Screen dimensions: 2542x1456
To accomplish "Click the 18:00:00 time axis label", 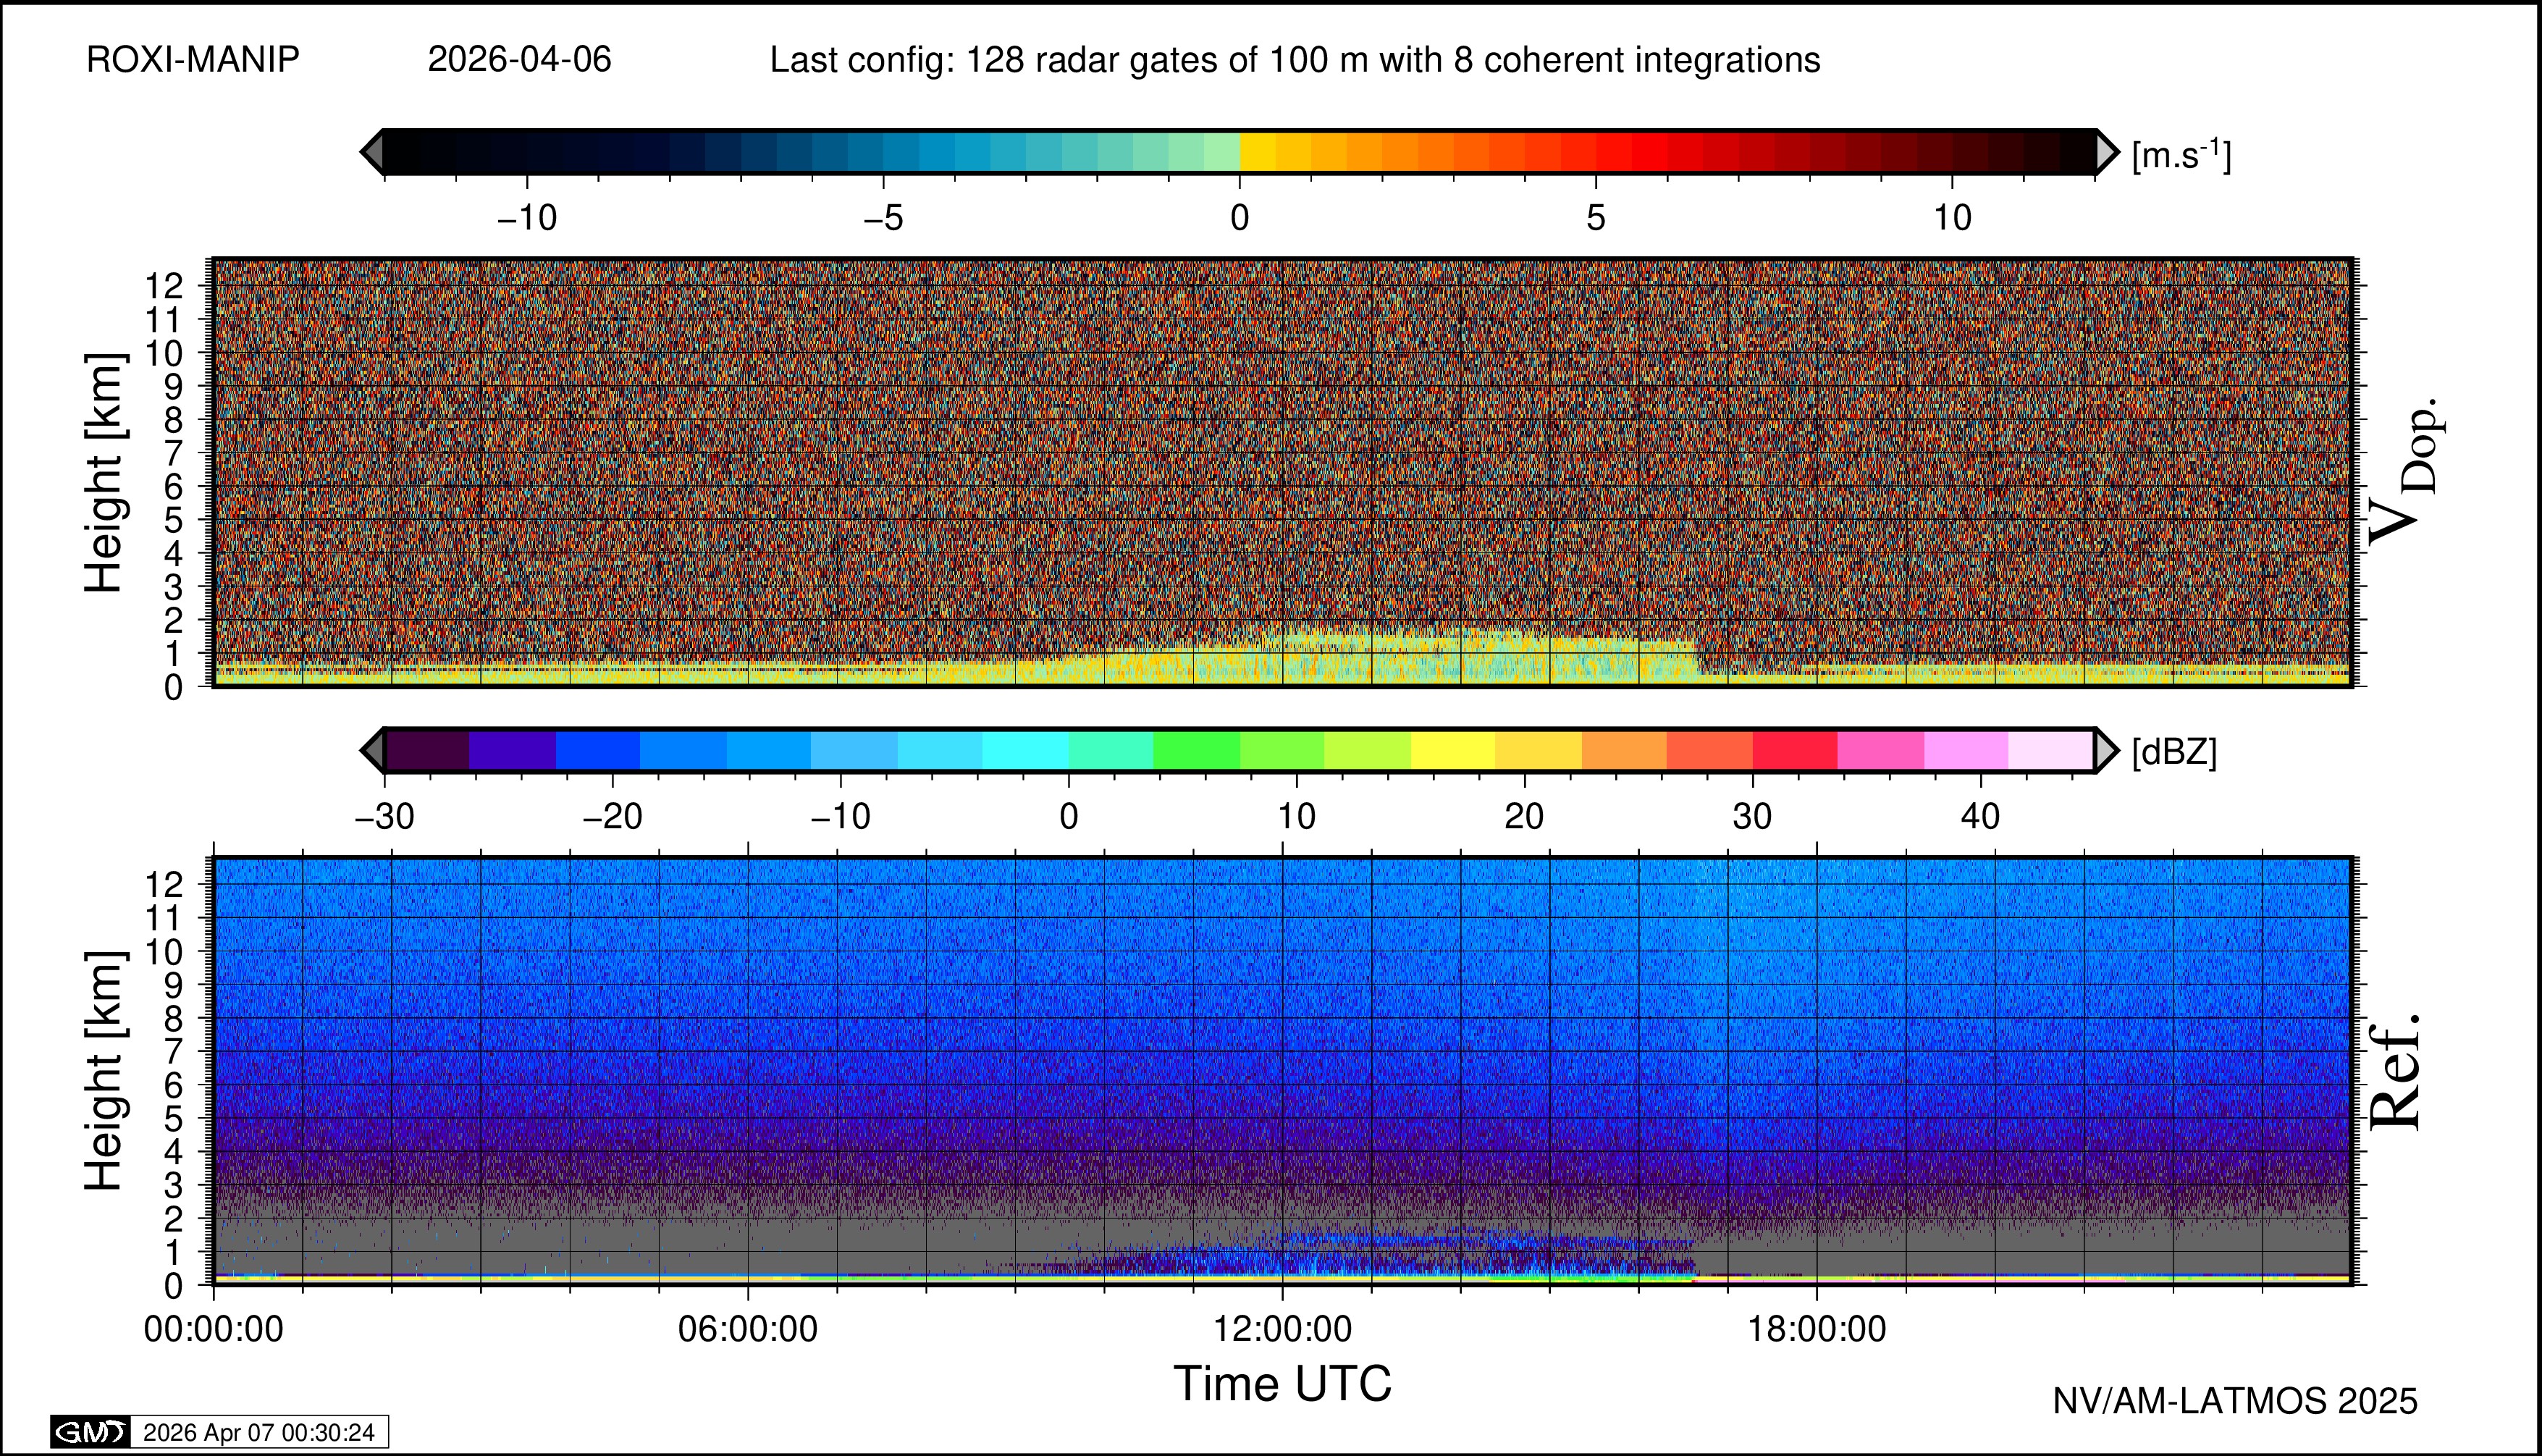I will coord(1816,1329).
